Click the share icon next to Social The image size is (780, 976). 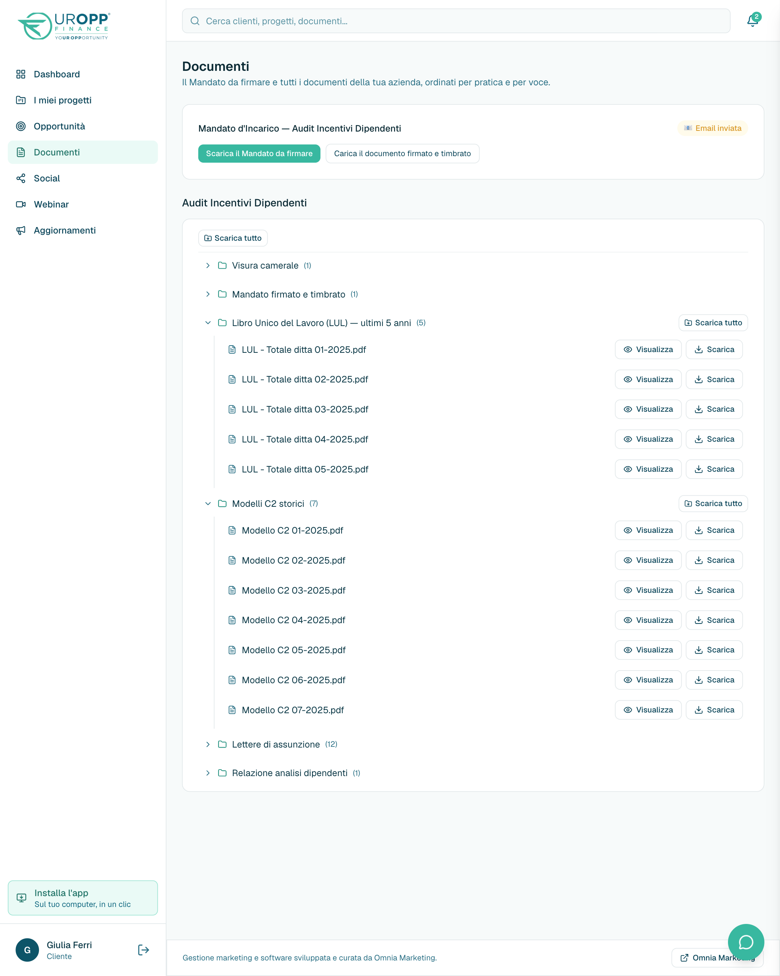pyautogui.click(x=21, y=178)
